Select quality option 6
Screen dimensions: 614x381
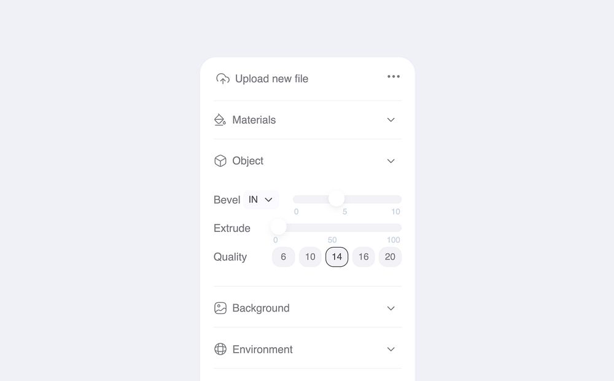(283, 257)
